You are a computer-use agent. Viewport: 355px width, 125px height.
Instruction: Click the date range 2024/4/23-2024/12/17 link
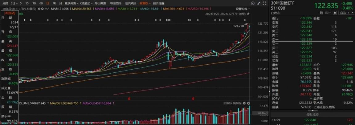pos(226,14)
